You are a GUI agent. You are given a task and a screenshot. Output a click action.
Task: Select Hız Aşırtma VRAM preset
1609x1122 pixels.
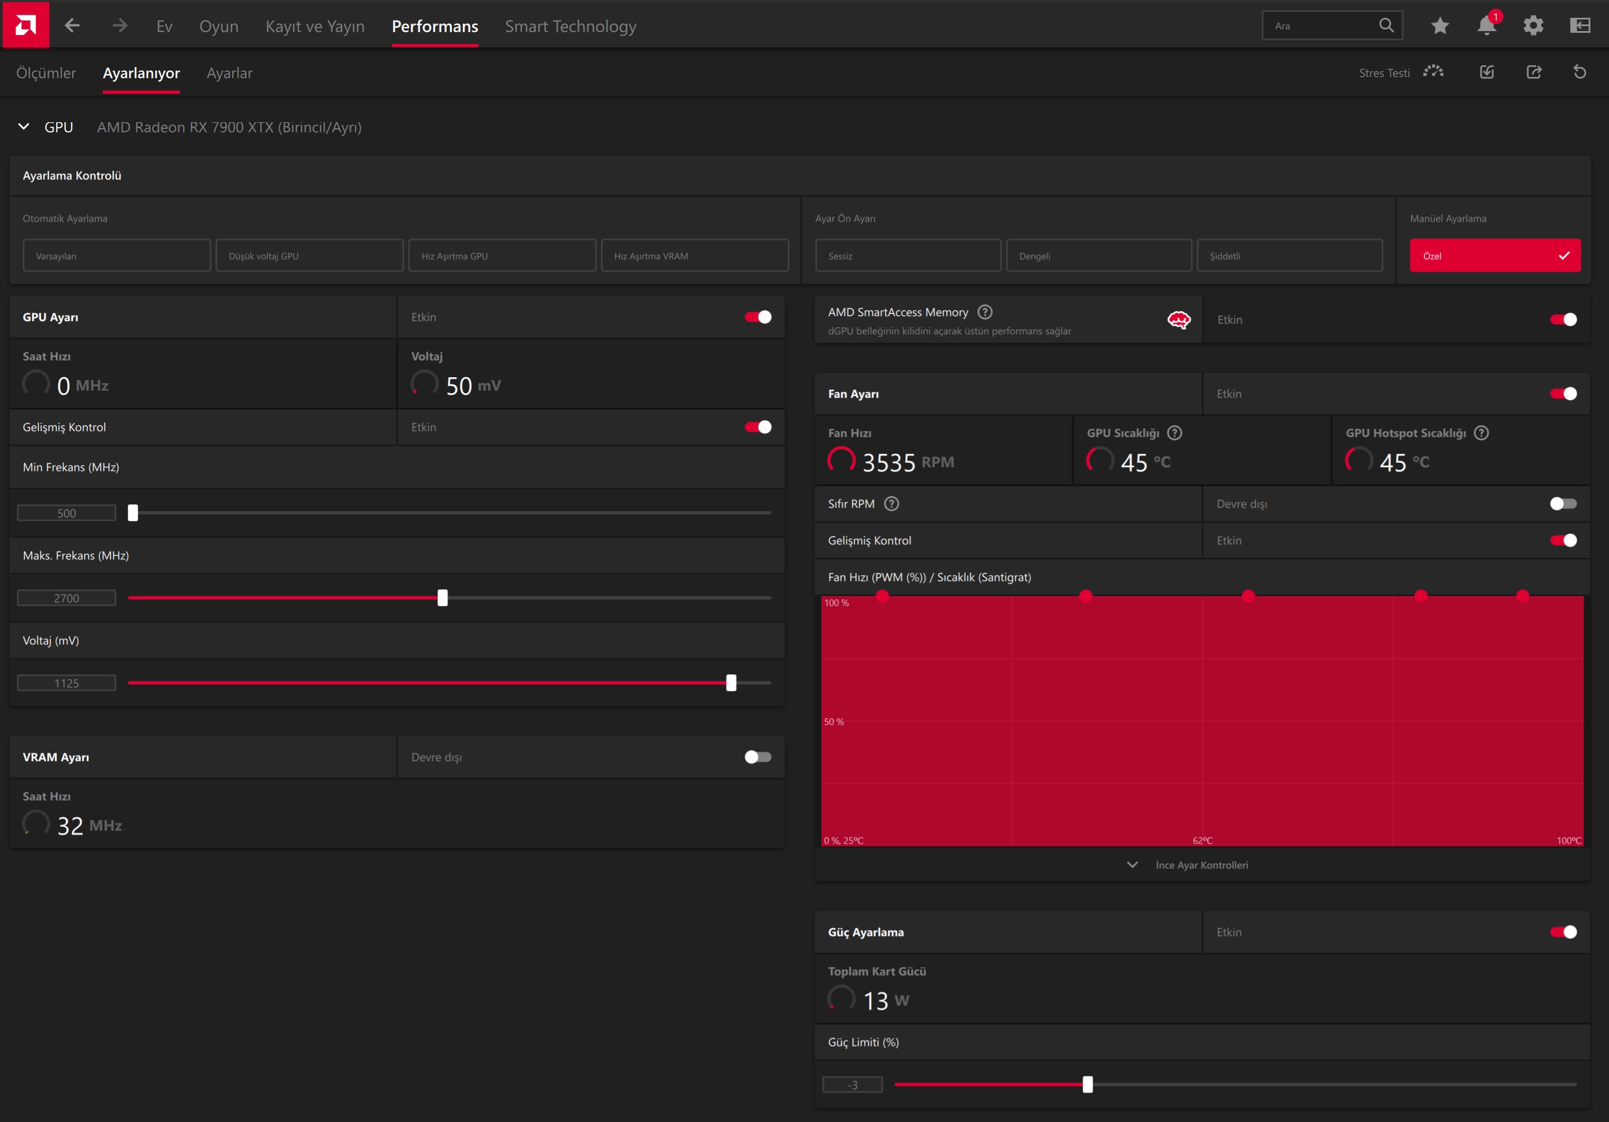tap(695, 256)
